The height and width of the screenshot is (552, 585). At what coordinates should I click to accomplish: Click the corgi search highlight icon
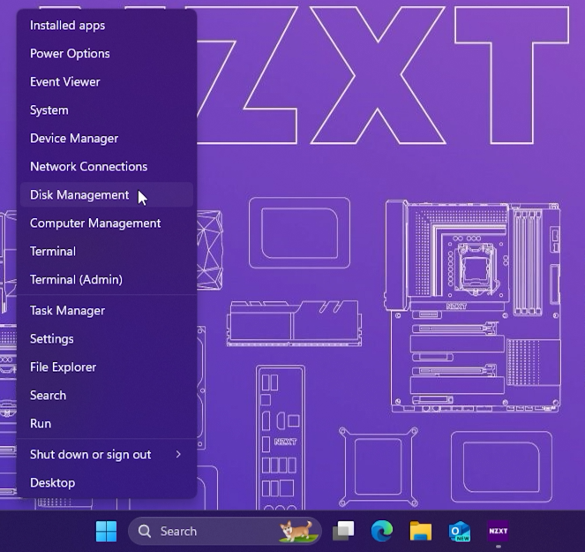click(x=296, y=531)
